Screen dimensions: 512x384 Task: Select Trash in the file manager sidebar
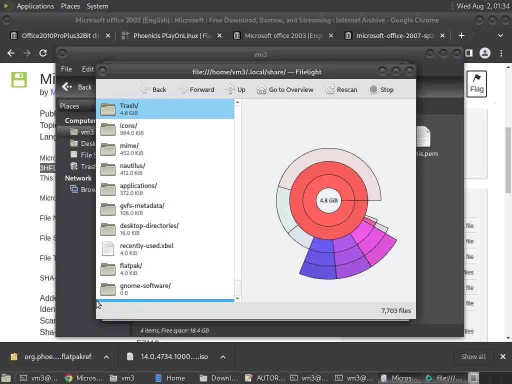[83, 166]
